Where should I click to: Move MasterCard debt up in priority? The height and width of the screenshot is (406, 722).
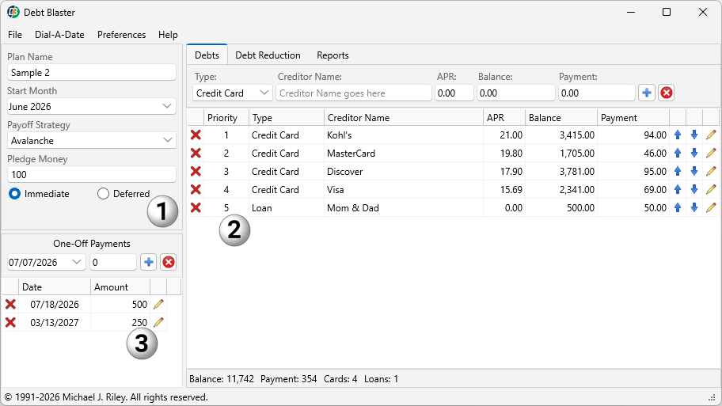pos(678,154)
